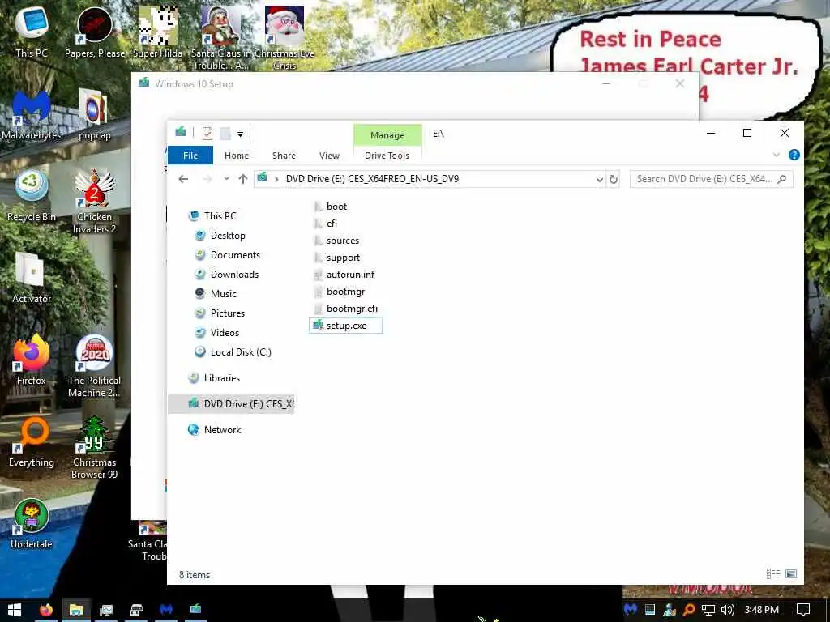Expand address bar history dropdown
Viewport: 830px width, 622px height.
click(x=599, y=179)
